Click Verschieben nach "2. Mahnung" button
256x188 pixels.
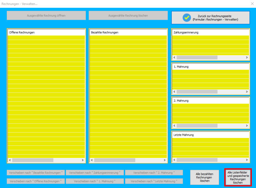[154, 172]
